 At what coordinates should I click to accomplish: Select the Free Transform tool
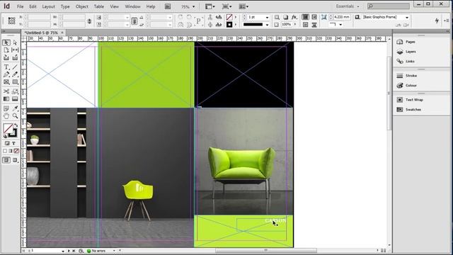point(15,91)
